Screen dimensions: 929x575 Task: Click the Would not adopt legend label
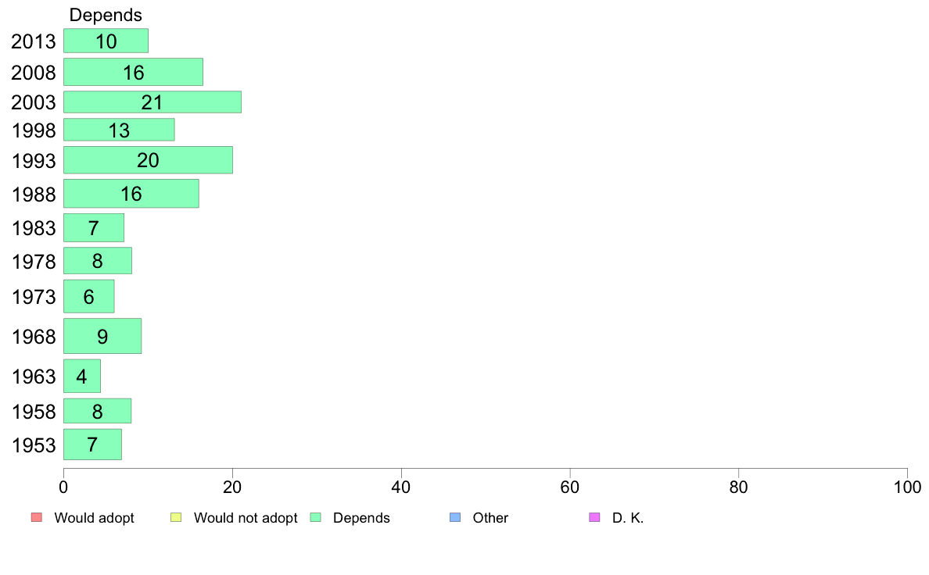(246, 517)
